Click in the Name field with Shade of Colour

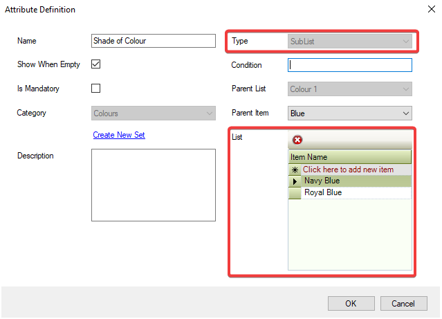click(x=154, y=41)
